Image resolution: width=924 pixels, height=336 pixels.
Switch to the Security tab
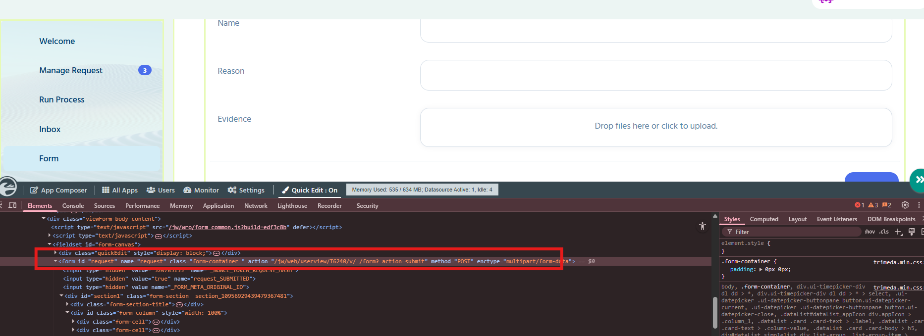click(367, 205)
